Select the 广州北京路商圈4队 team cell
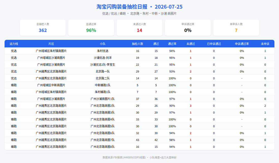This screenshot has width=279, height=163. tap(103, 119)
